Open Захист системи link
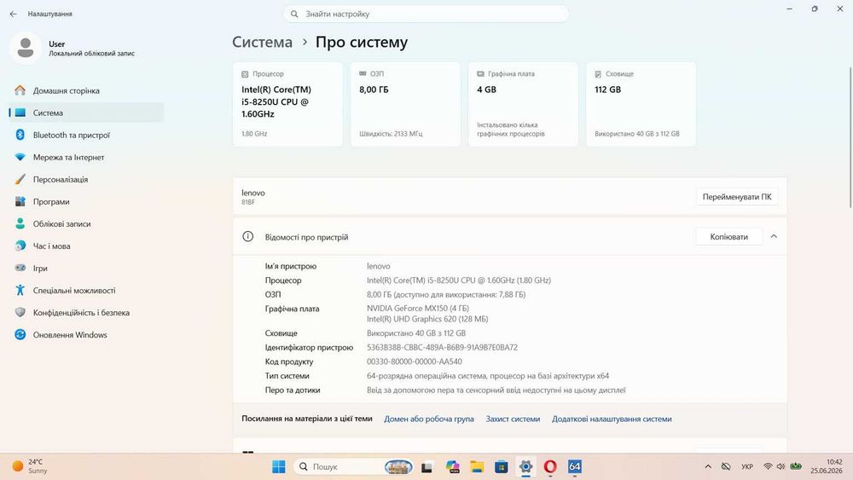The height and width of the screenshot is (480, 853). [513, 419]
